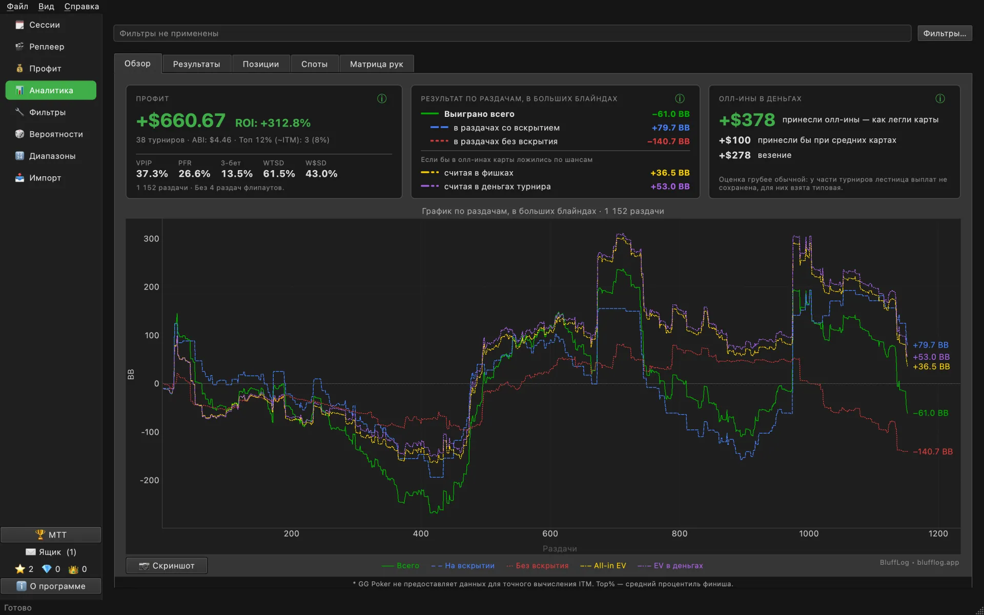
Task: Open the Реплеер sidebar item
Action: [51, 47]
